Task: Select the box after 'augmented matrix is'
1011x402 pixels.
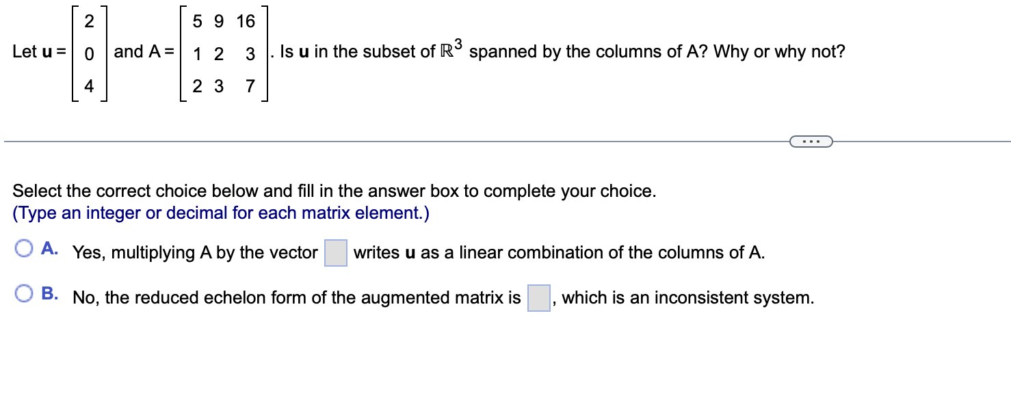Action: click(539, 298)
